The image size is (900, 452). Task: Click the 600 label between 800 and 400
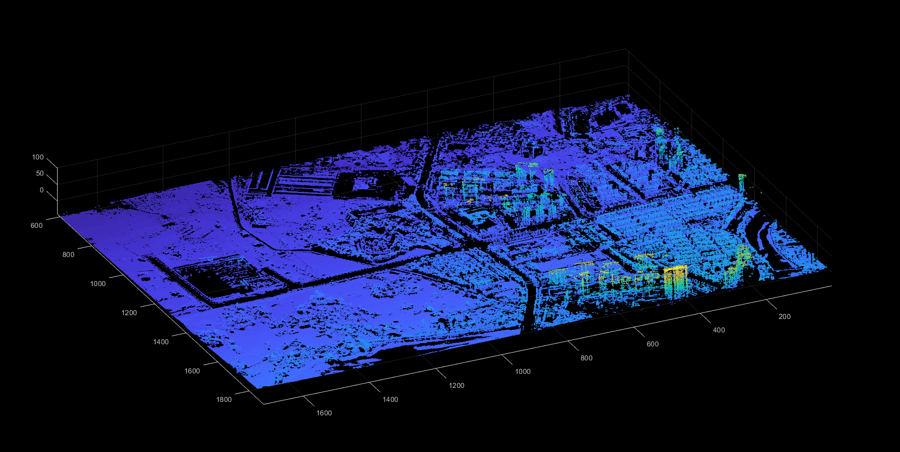[x=652, y=344]
